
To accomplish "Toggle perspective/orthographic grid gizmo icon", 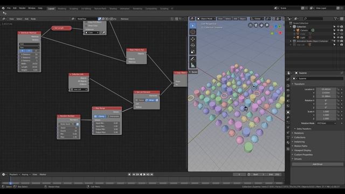I will tap(250, 25).
